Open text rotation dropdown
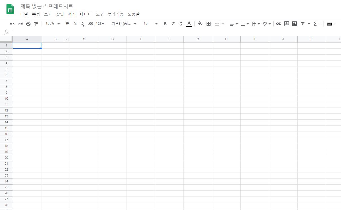Screen dimensions: 341x210 click(267, 24)
